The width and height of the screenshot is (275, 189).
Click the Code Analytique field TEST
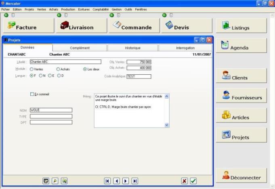click(139, 76)
